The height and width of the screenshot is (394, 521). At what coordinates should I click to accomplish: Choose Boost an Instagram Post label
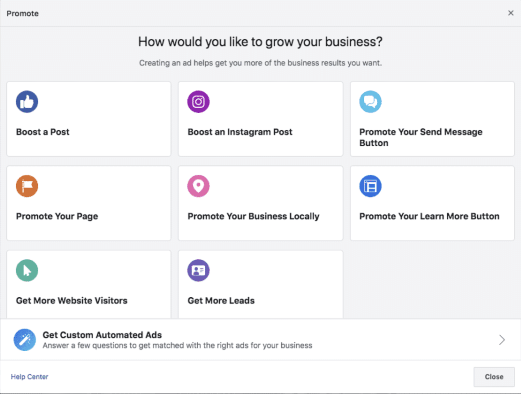[240, 132]
